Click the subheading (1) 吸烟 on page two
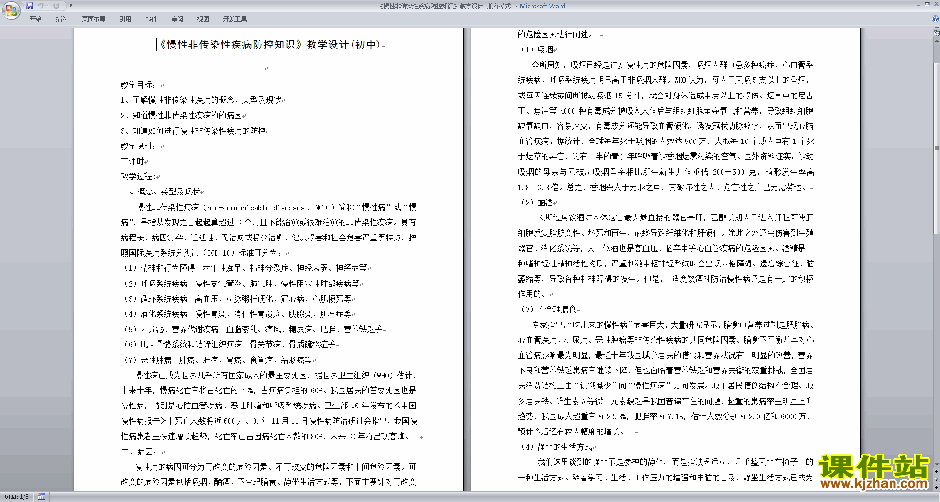940x502 pixels. (536, 49)
